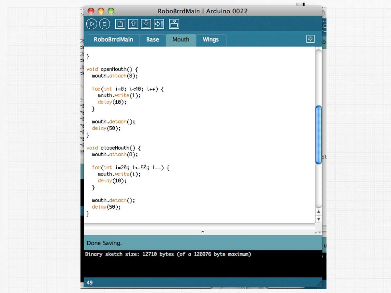391x293 pixels.
Task: Click the window resize grip corner
Action: point(319,285)
